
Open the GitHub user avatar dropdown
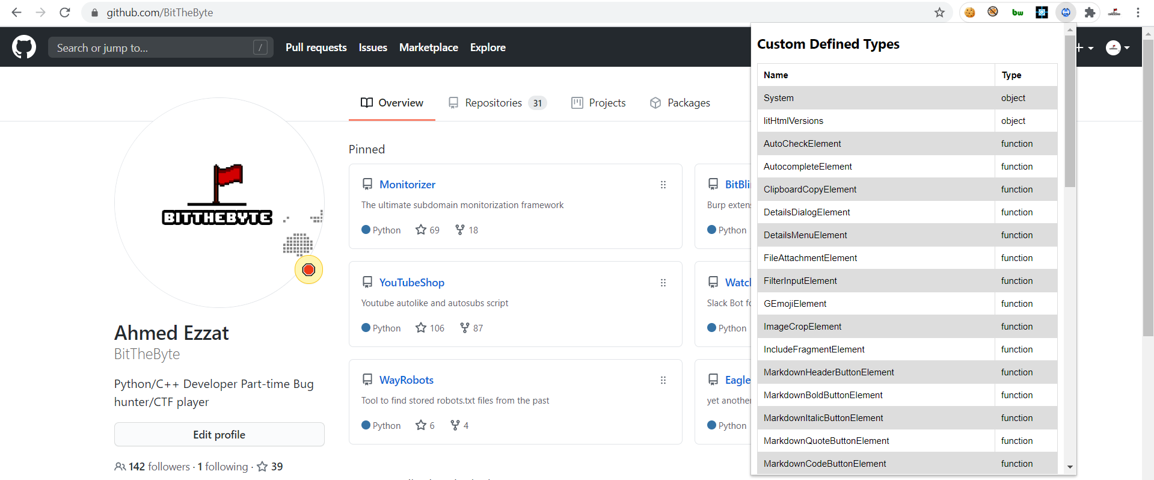(x=1118, y=48)
